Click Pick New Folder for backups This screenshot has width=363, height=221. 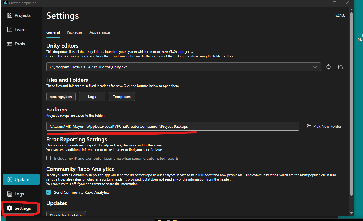[x=324, y=126]
